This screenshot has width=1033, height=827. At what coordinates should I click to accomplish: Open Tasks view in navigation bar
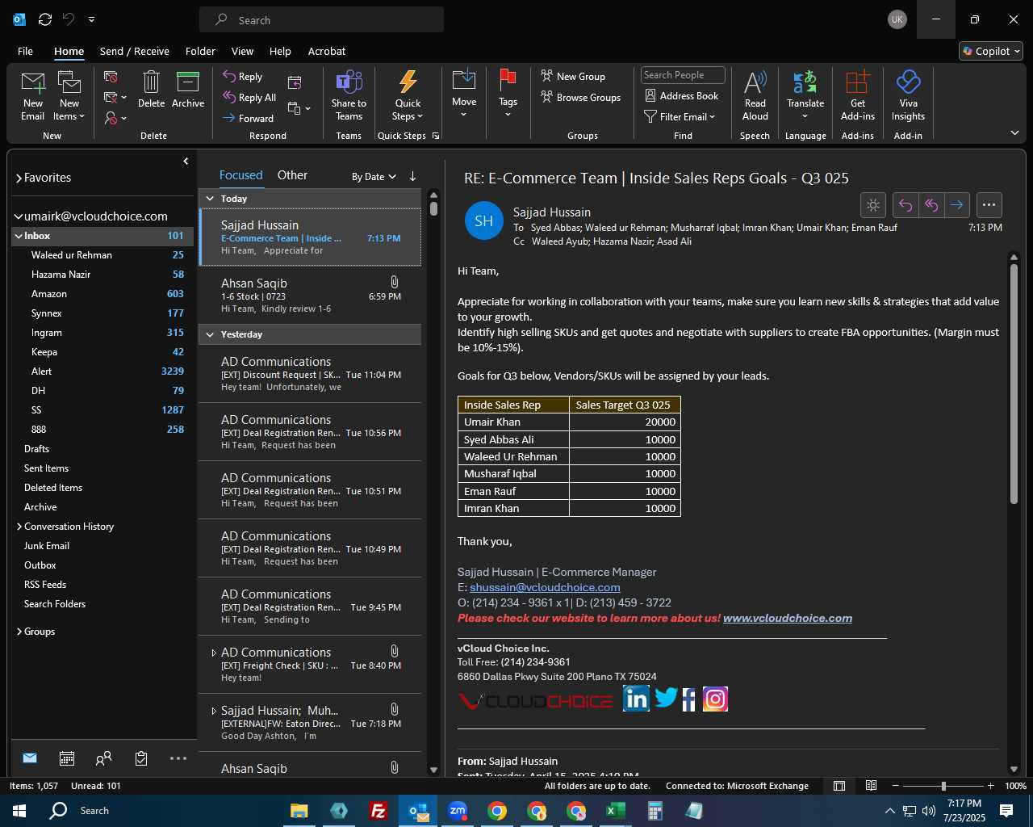click(x=141, y=758)
